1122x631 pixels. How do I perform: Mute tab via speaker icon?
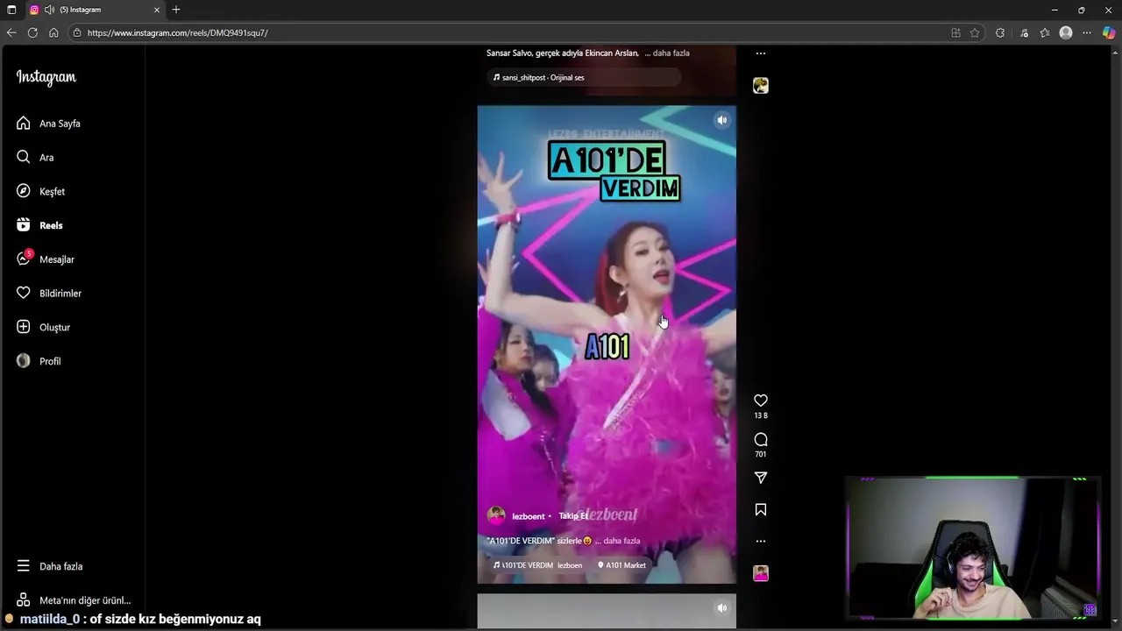[50, 10]
